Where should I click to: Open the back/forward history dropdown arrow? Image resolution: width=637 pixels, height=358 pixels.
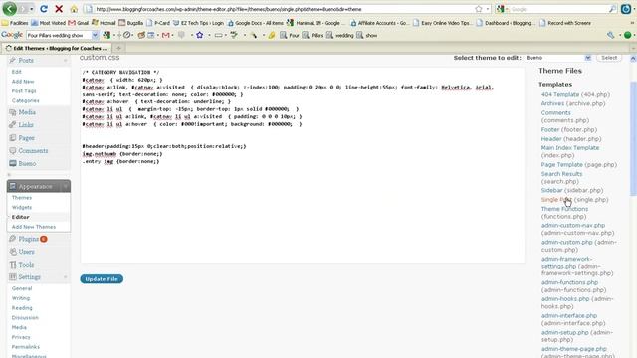pos(31,9)
